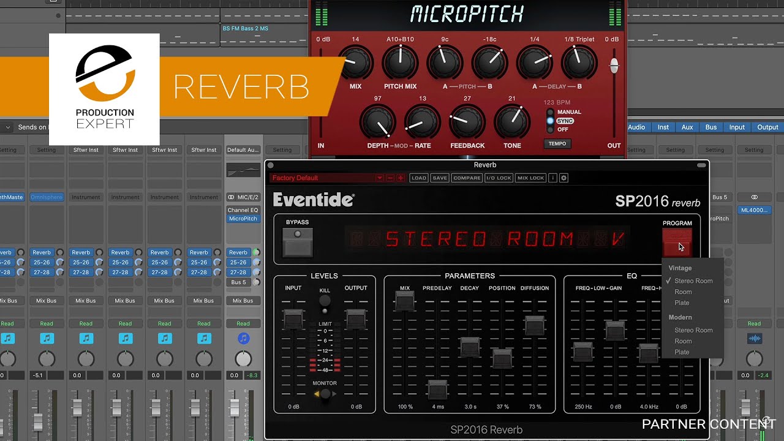
Task: Switch mixer filter to Output
Action: [767, 127]
